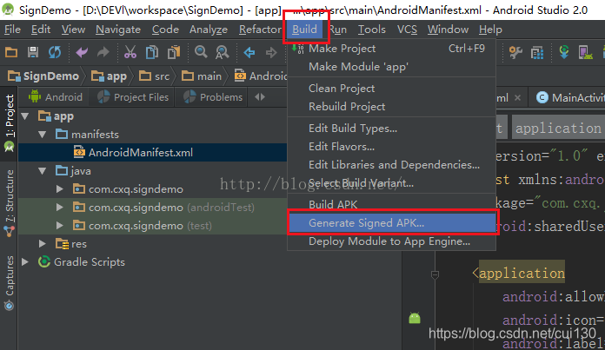Image resolution: width=605 pixels, height=350 pixels.
Task: Click the gray Redo arrow icon
Action: click(x=103, y=51)
